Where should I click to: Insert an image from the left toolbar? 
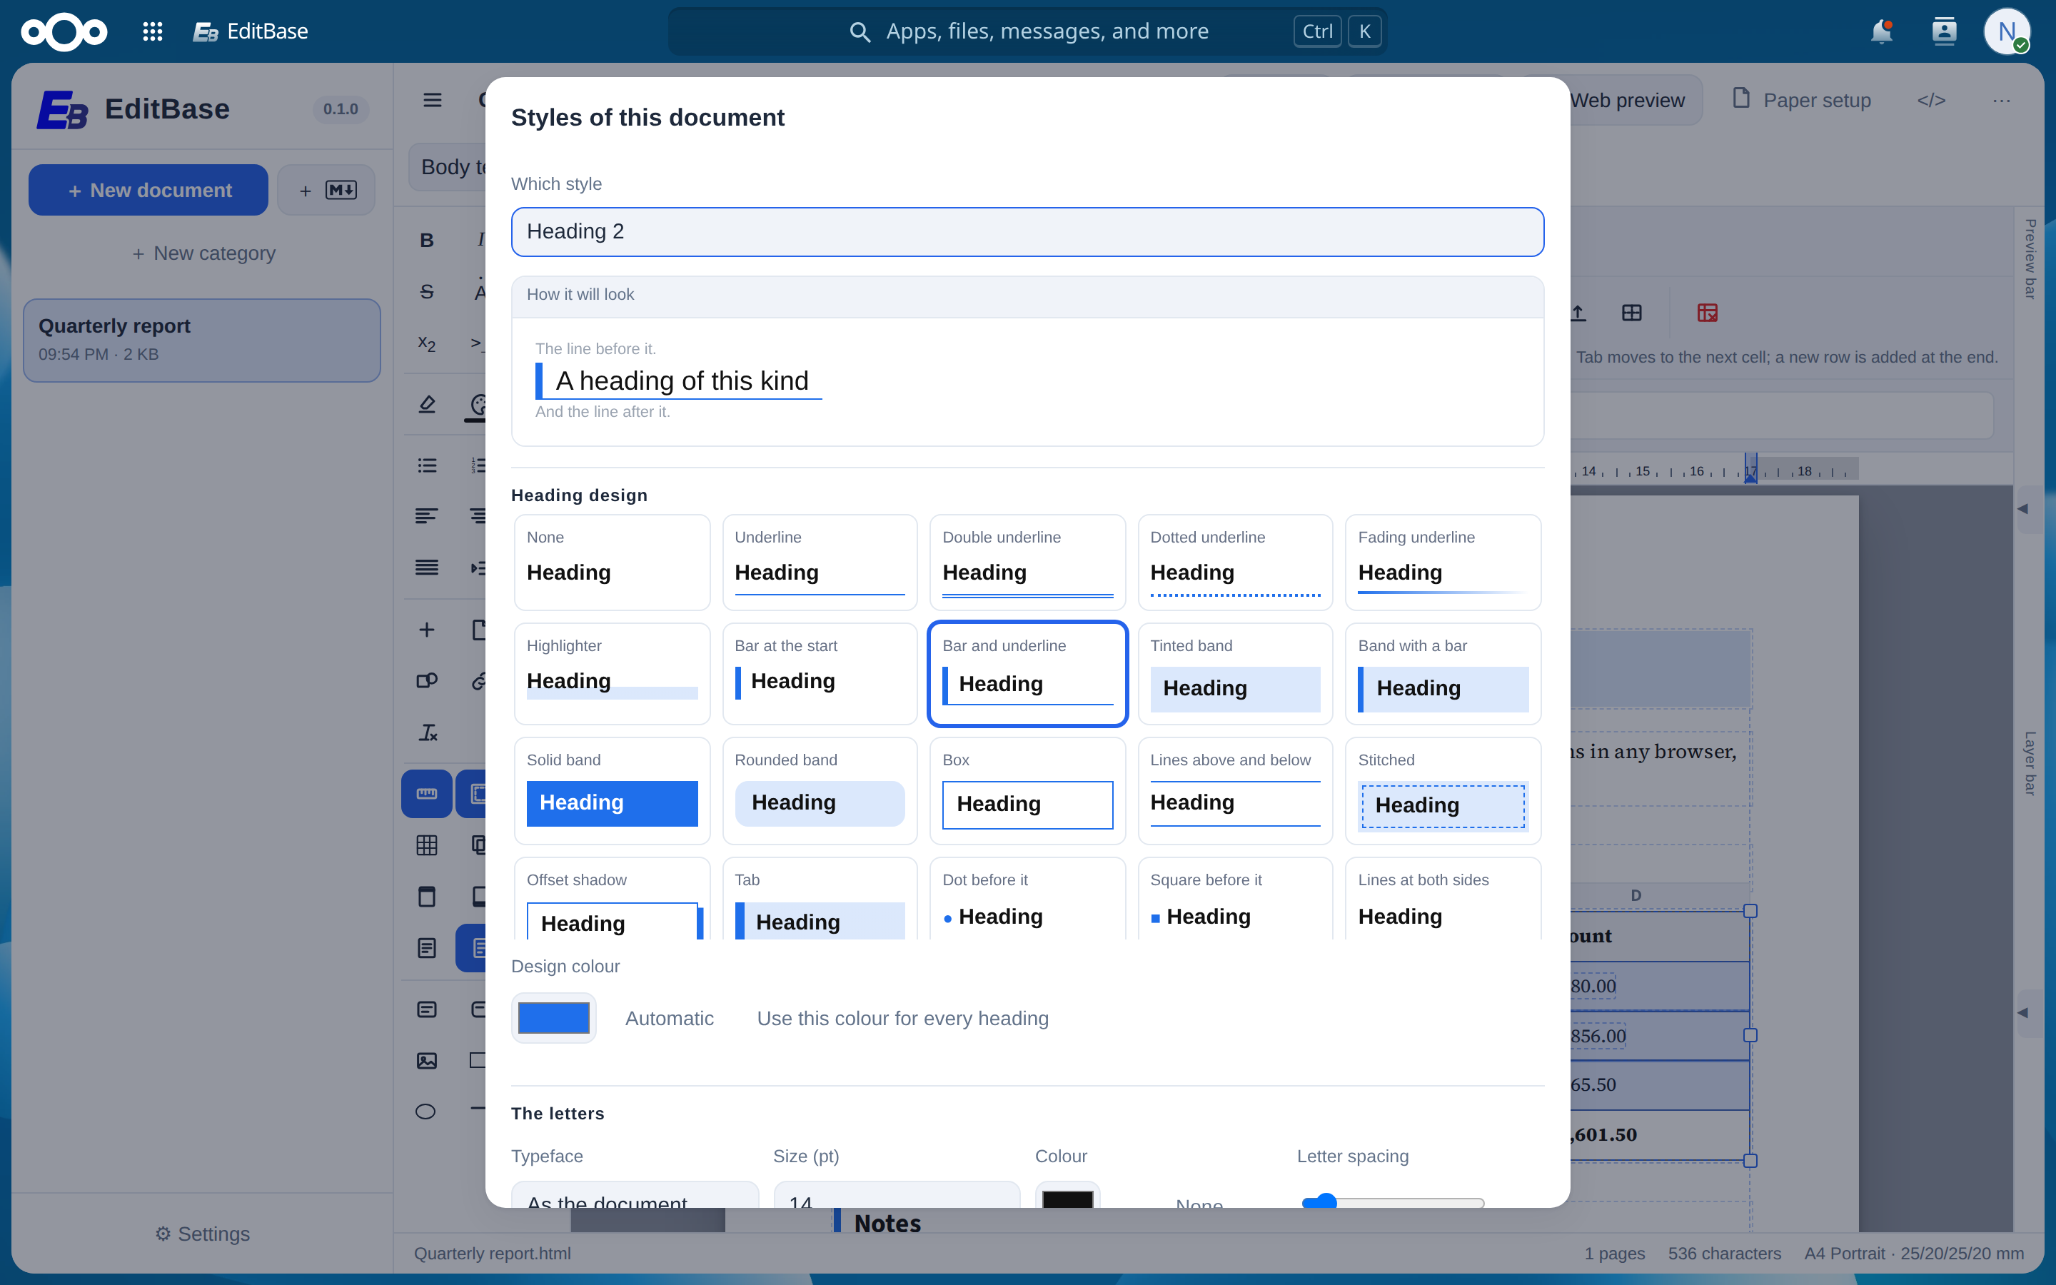click(x=426, y=1061)
